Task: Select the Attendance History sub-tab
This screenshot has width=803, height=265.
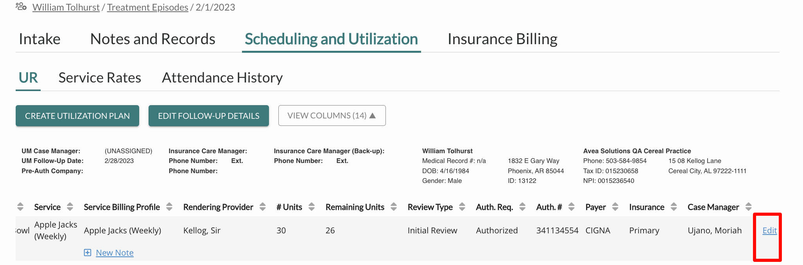Action: pos(222,78)
